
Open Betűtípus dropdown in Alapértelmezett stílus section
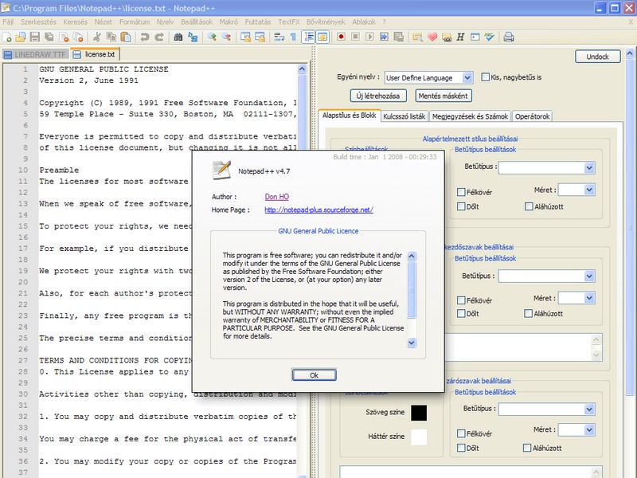(x=589, y=167)
